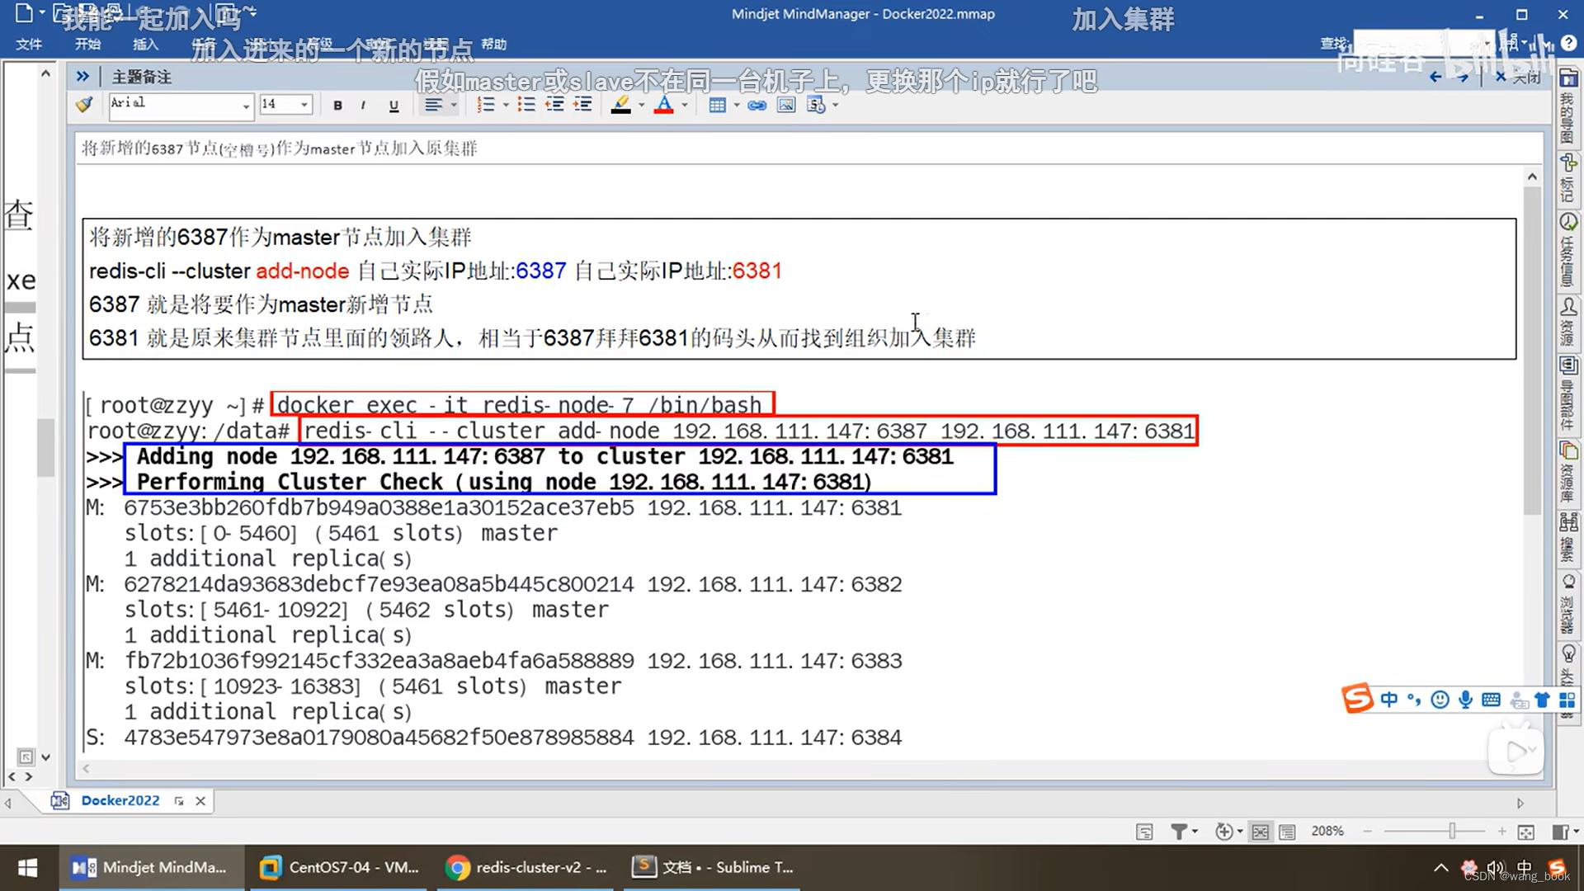Toggle underline formatting in notes toolbar
Image resolution: width=1584 pixels, height=891 pixels.
click(394, 105)
